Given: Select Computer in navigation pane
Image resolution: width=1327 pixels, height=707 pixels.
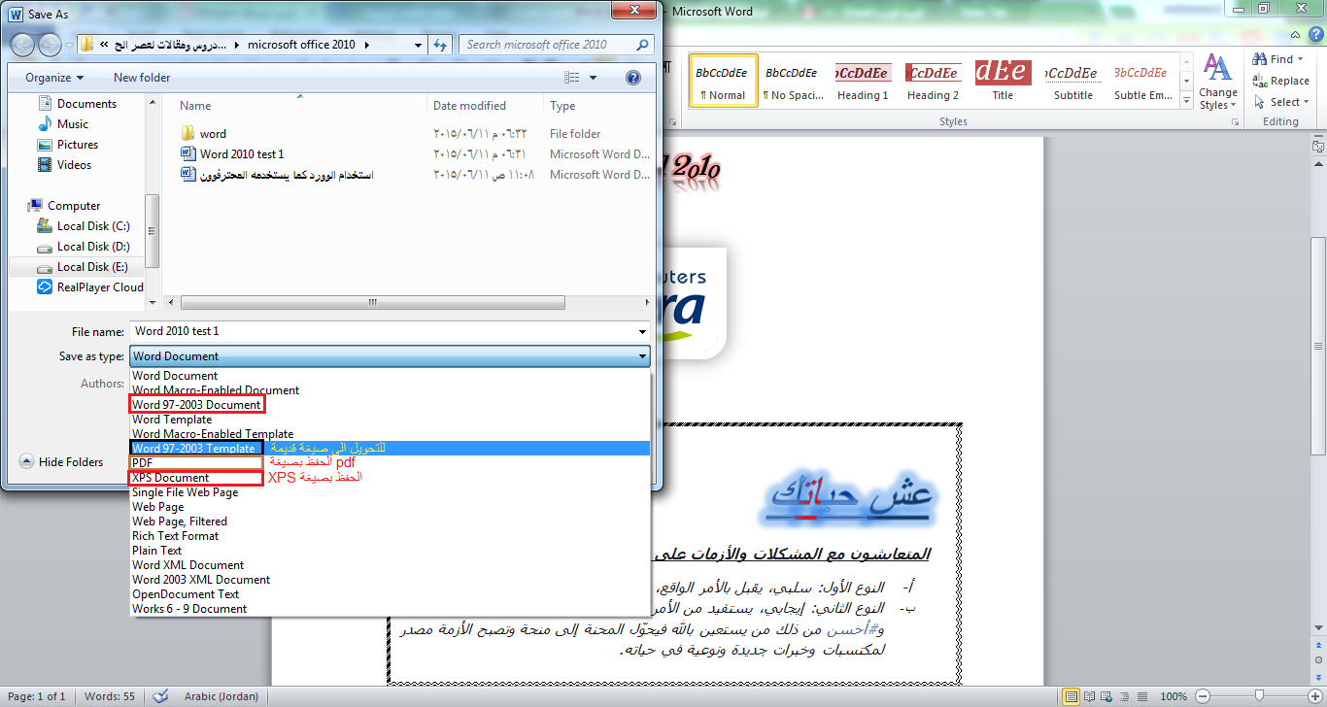Looking at the screenshot, I should point(64,206).
